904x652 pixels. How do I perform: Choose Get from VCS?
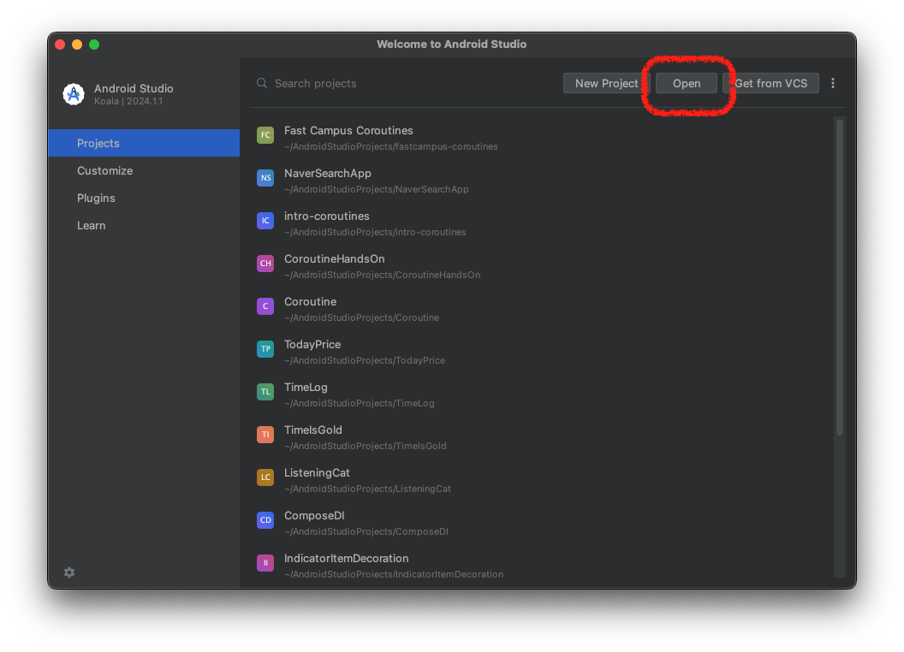pos(770,83)
